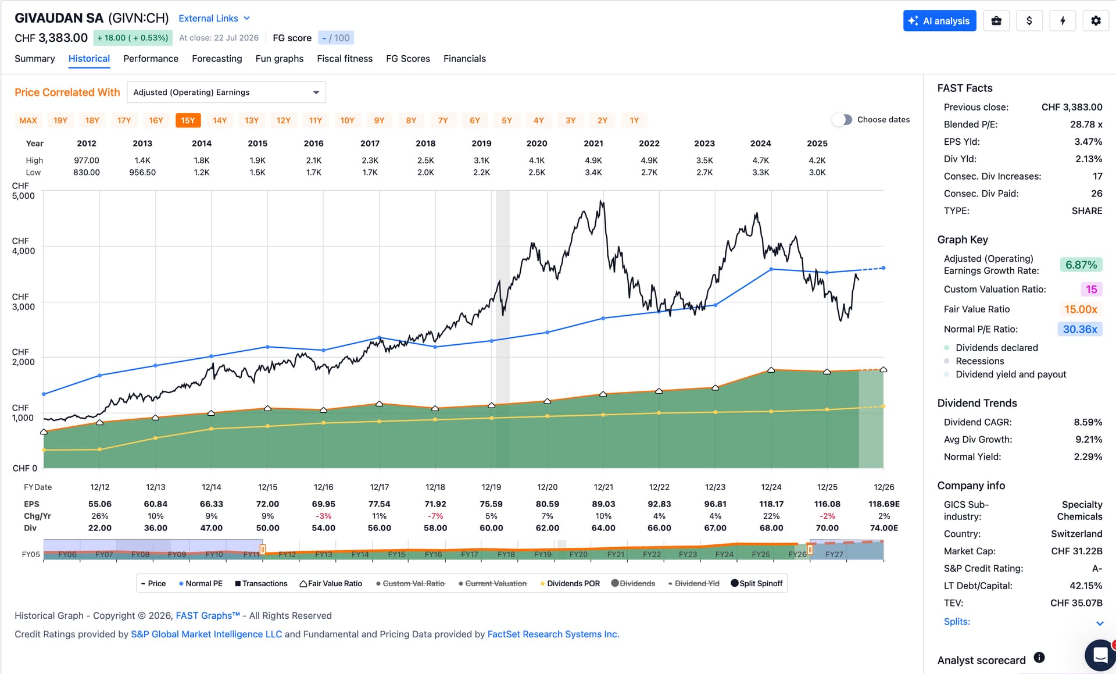This screenshot has height=674, width=1116.
Task: Open FactSet Research Systems Inc. link
Action: click(553, 634)
